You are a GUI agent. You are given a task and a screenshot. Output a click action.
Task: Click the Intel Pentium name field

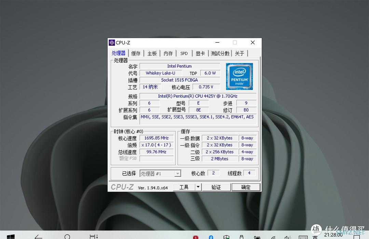tap(180, 66)
